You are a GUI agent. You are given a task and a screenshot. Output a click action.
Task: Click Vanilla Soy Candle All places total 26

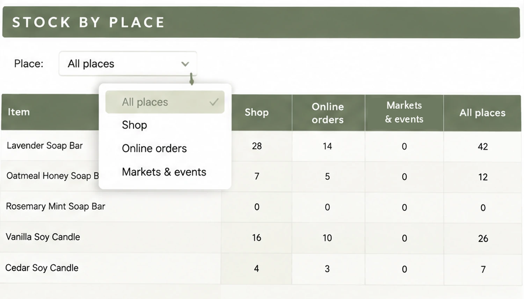483,238
